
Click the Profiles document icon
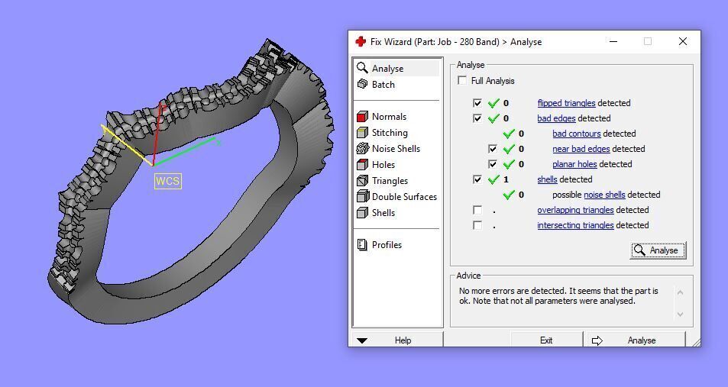tap(362, 244)
